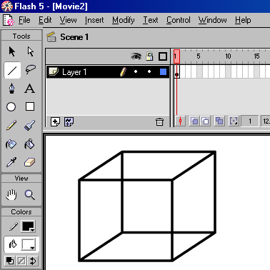Select the Rectangle tool
This screenshot has width=270, height=270.
[30, 106]
